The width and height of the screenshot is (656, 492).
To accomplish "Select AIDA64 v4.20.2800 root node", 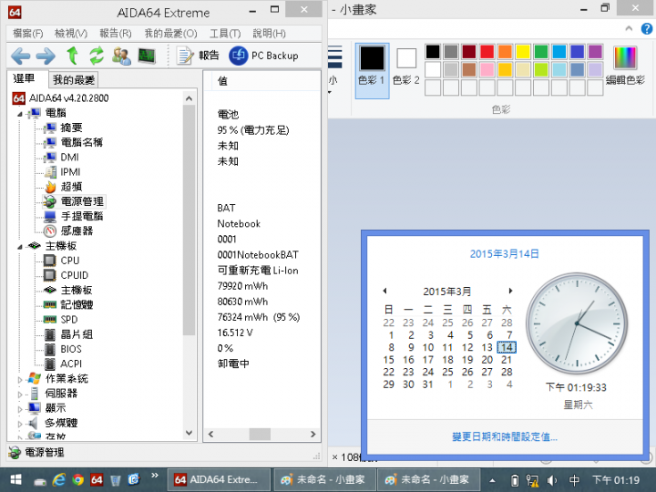I will [x=68, y=97].
